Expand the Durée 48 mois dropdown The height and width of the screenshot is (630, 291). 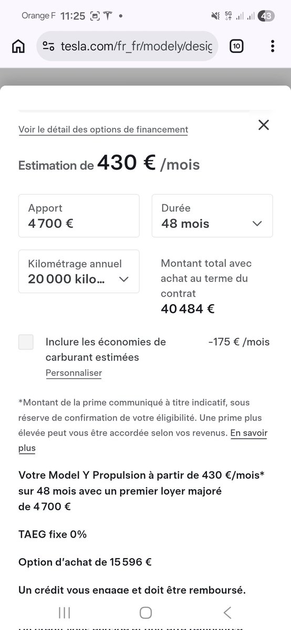212,216
